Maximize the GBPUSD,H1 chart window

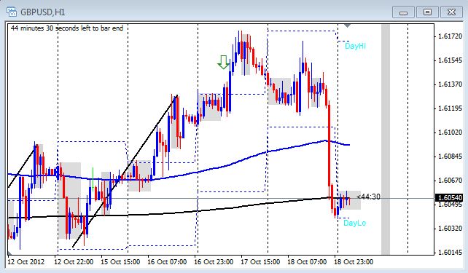pos(427,12)
